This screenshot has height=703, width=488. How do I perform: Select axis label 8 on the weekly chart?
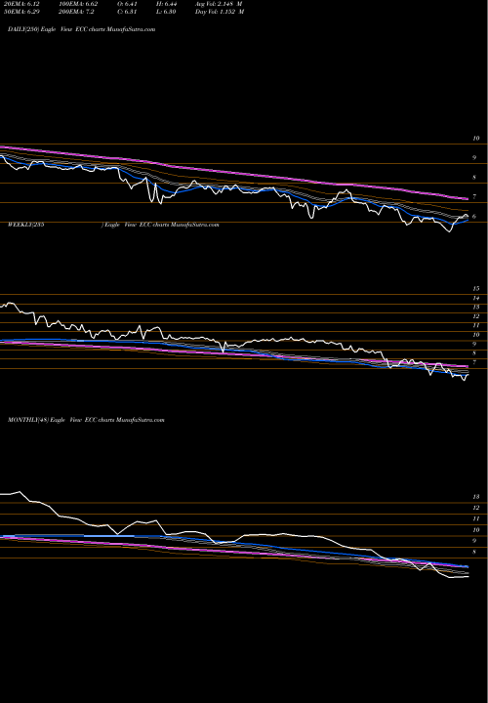[x=473, y=353]
